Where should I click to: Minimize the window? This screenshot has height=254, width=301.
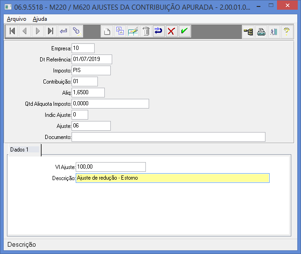pyautogui.click(x=259, y=6)
